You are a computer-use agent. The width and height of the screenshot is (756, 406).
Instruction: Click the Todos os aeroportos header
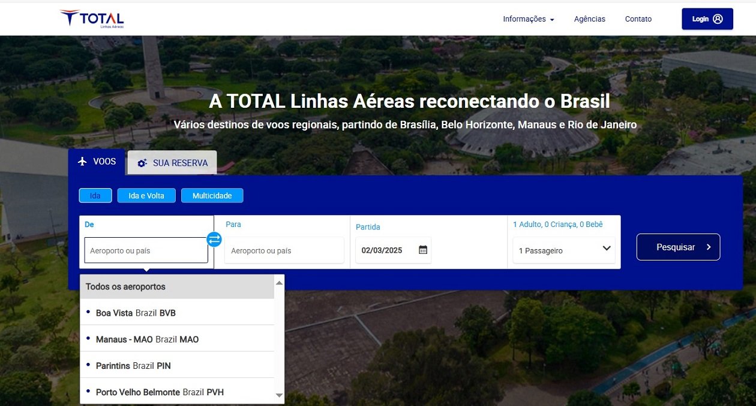click(177, 287)
